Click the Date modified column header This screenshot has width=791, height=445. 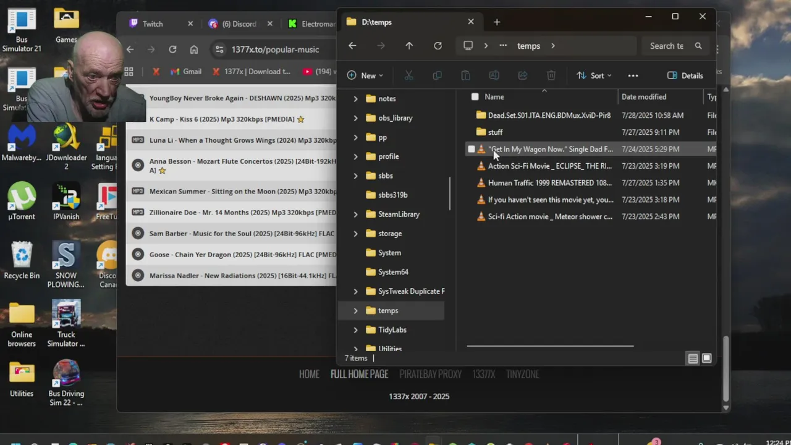644,96
